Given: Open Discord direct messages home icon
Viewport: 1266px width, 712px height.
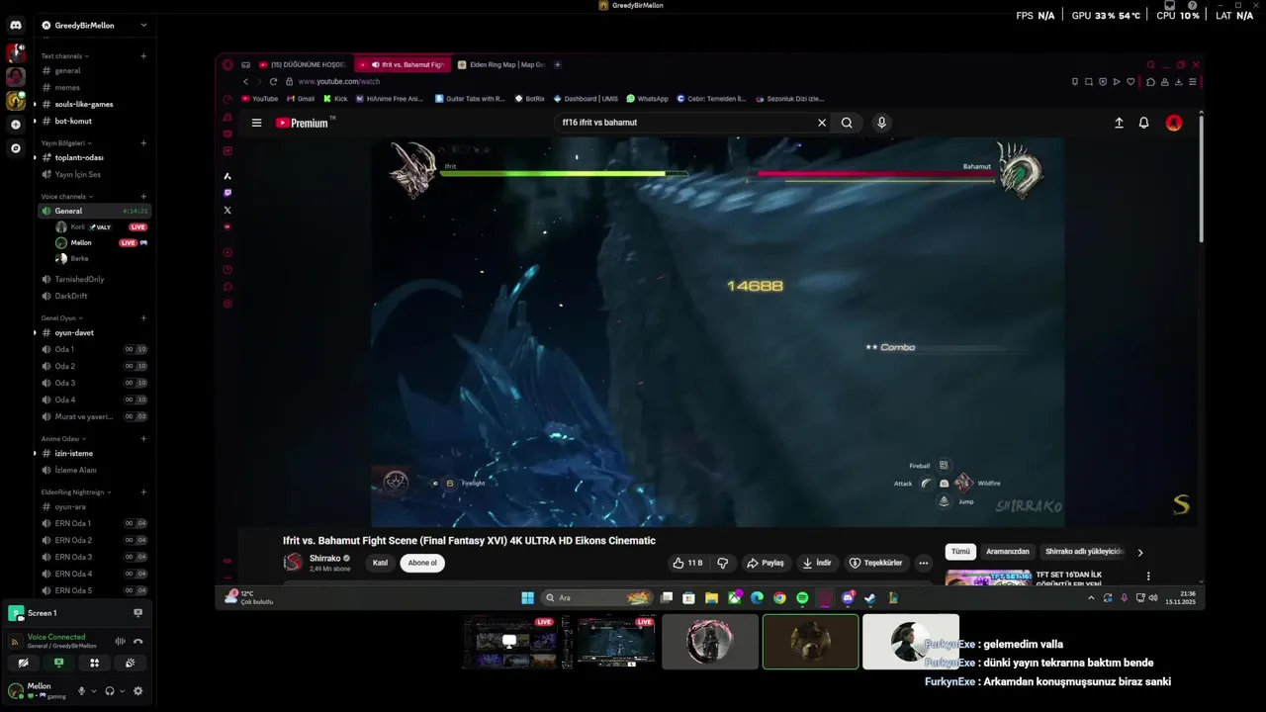Looking at the screenshot, I should [x=15, y=25].
